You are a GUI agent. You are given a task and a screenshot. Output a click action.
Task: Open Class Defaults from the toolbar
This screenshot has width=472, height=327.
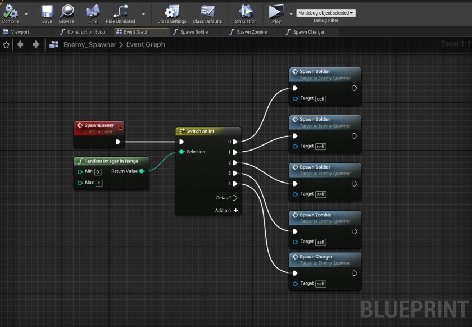(x=207, y=11)
